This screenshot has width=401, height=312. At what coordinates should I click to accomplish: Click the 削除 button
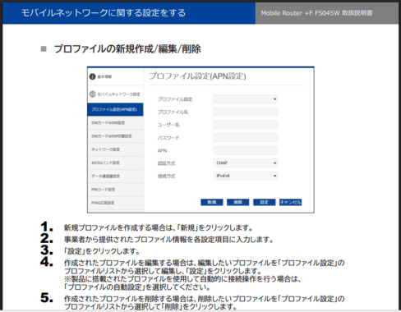tap(238, 202)
